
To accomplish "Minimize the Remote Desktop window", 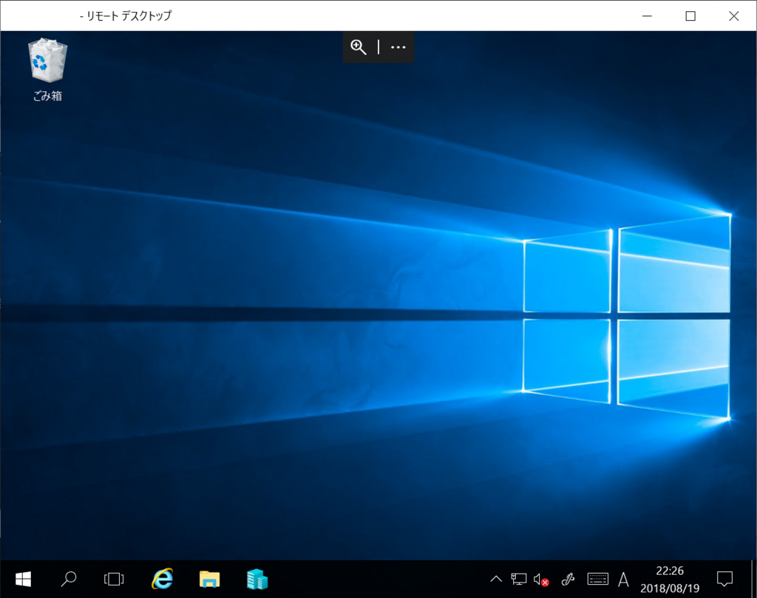I will click(647, 16).
